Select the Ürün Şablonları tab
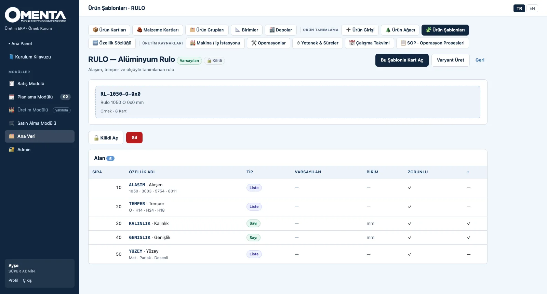 (445, 30)
